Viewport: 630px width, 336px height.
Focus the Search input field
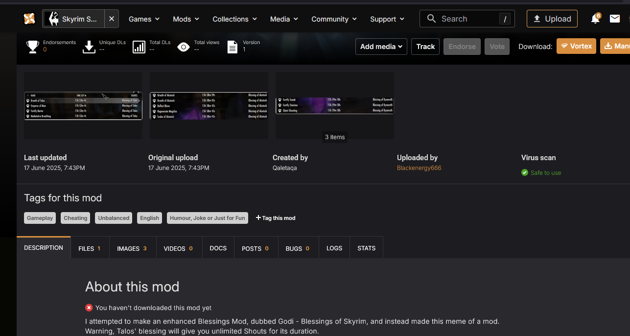(x=467, y=19)
